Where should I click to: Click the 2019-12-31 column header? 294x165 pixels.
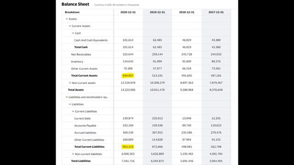[157, 12]
